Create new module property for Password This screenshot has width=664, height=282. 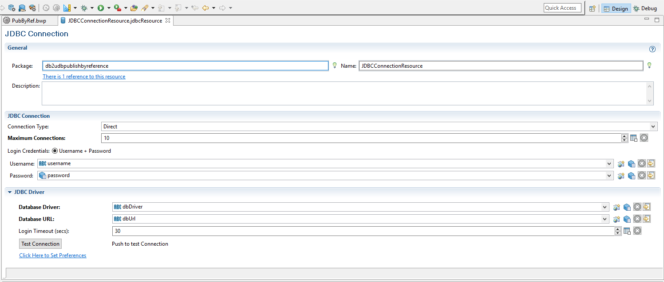pos(621,176)
